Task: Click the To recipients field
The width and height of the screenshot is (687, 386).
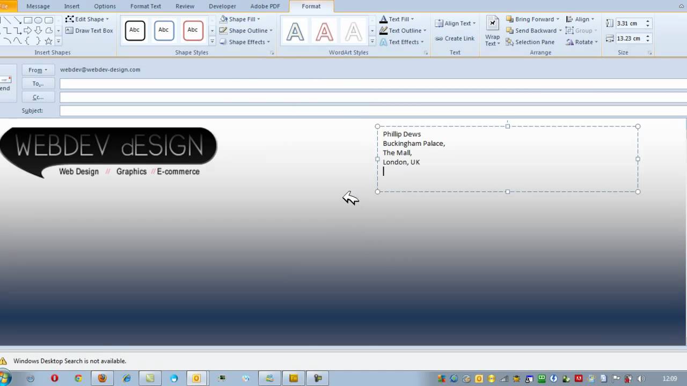Action: point(373,84)
